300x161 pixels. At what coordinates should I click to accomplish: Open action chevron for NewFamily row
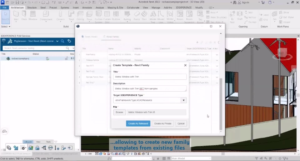click(x=217, y=55)
